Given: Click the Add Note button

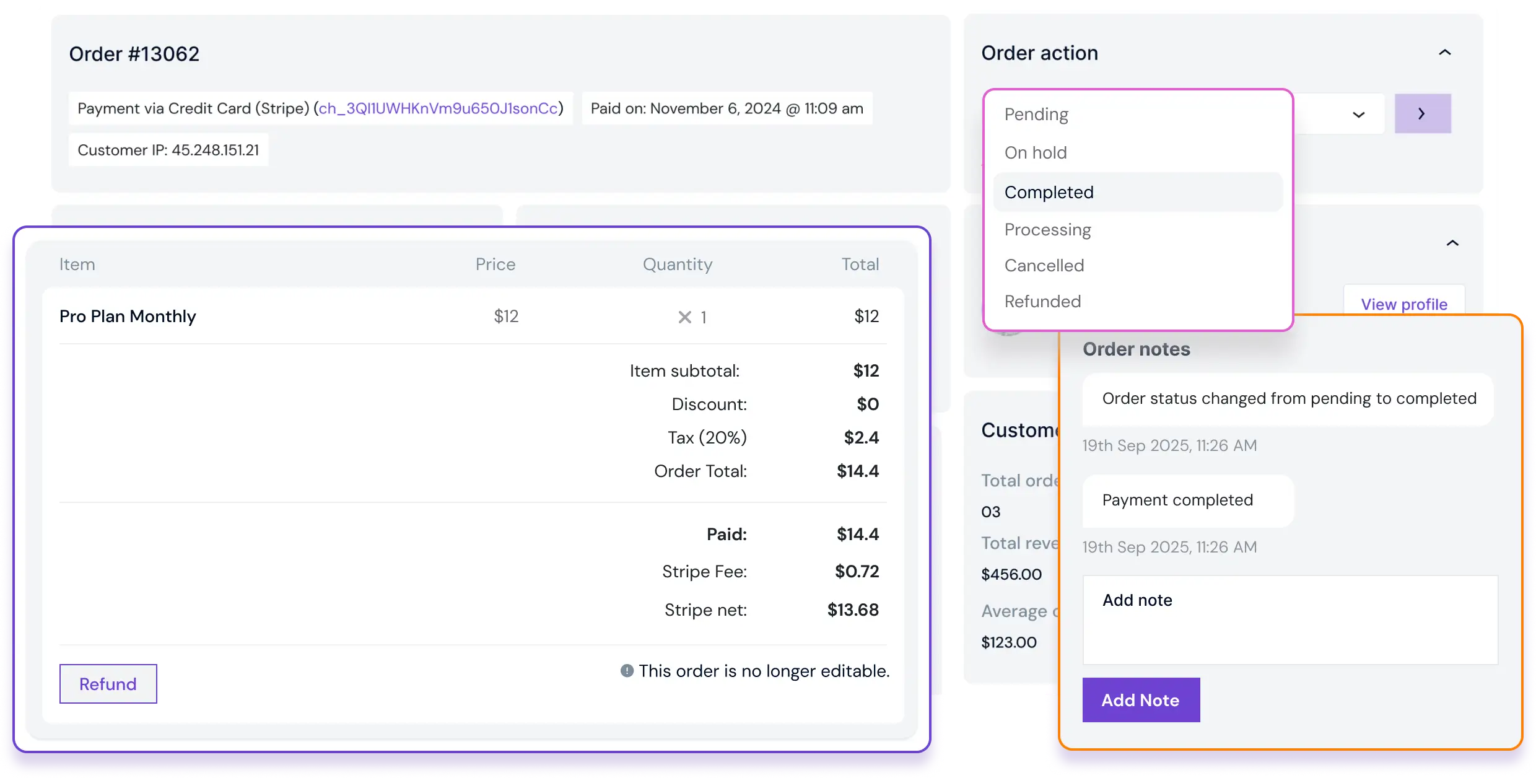Looking at the screenshot, I should click(1140, 700).
